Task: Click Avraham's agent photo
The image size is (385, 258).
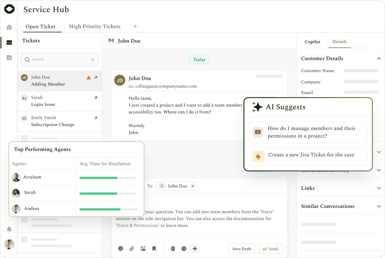Action: coord(16,177)
